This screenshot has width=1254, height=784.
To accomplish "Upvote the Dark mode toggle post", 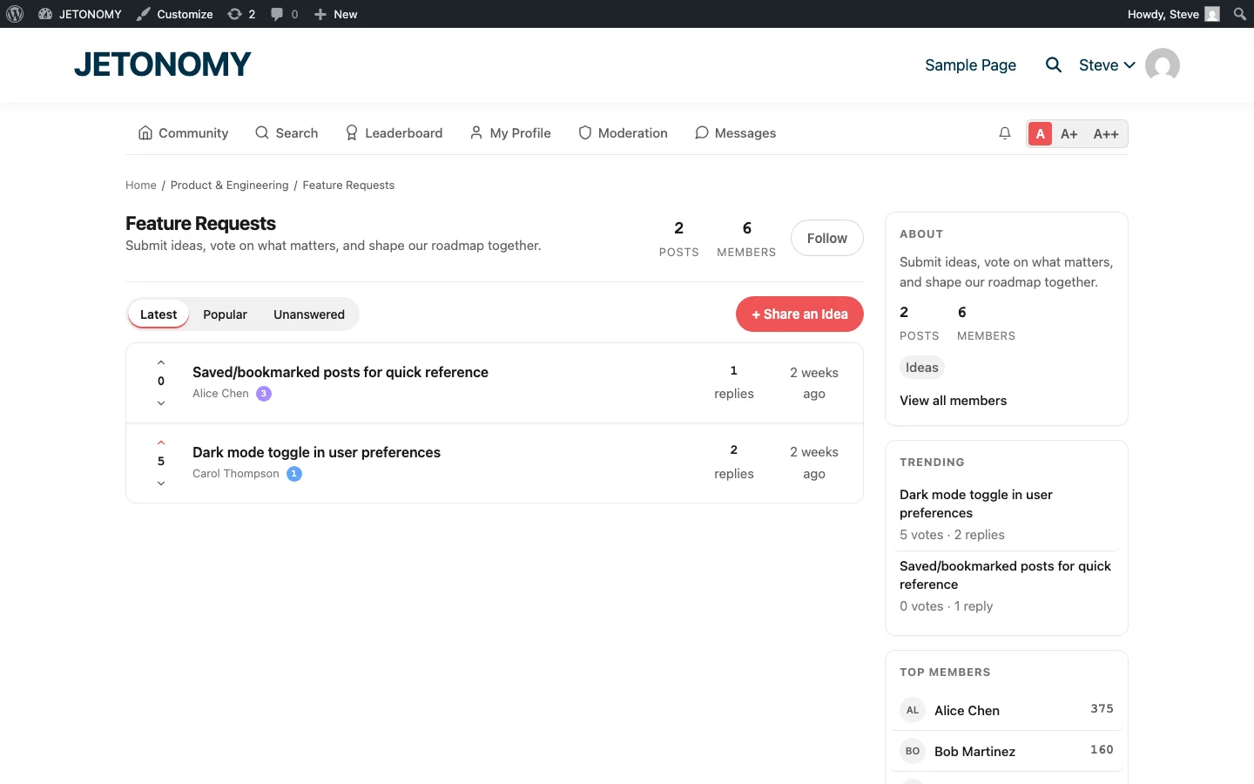I will click(x=161, y=443).
